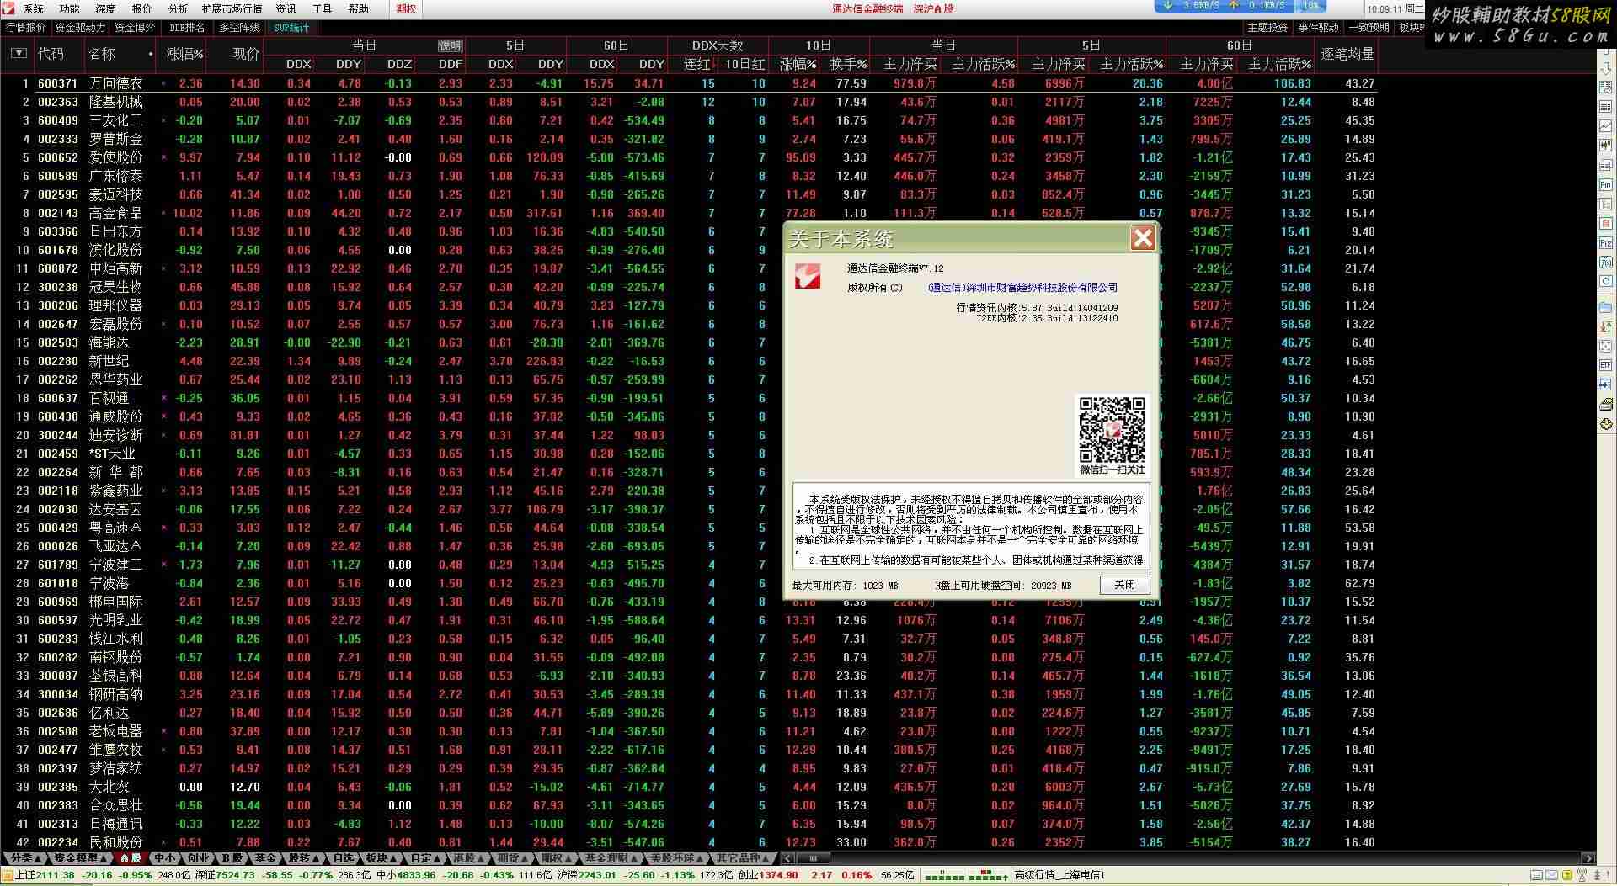
Task: Open the 分析 menu
Action: (178, 9)
